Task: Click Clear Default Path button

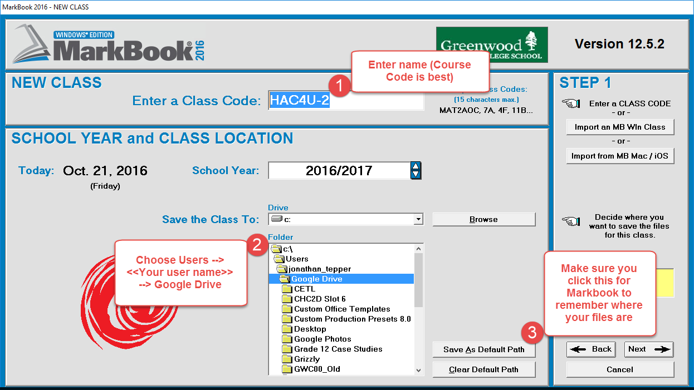Action: (483, 369)
